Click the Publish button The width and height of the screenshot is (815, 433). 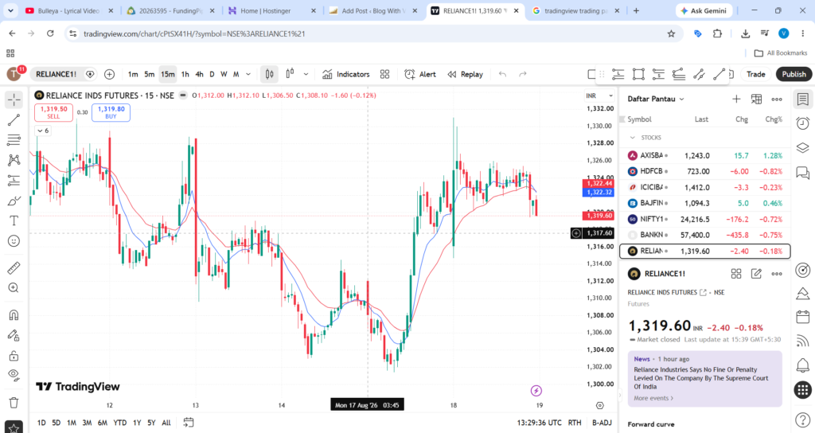(x=794, y=74)
